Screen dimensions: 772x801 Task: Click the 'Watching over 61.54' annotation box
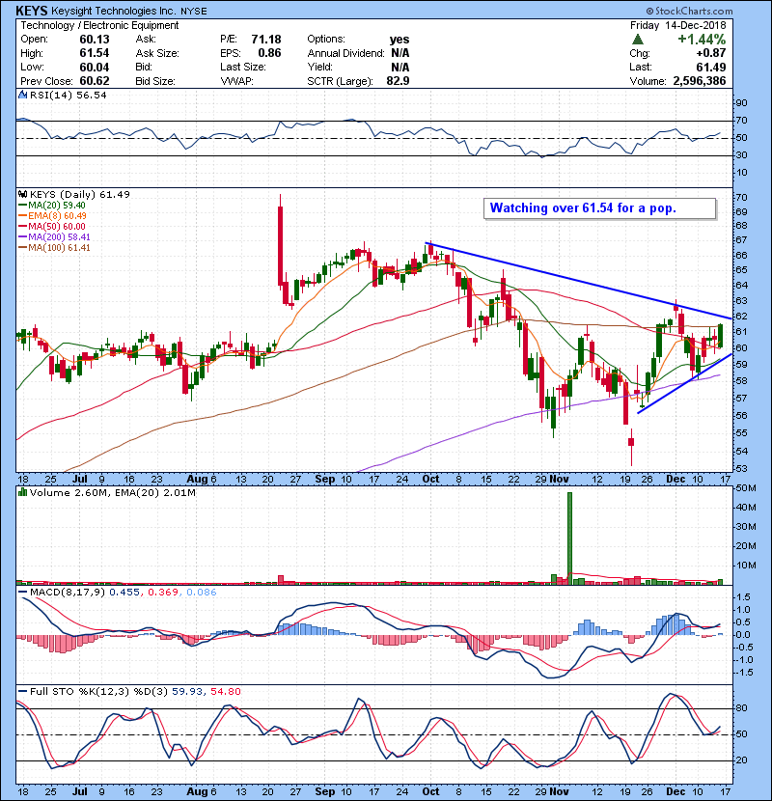coord(598,208)
